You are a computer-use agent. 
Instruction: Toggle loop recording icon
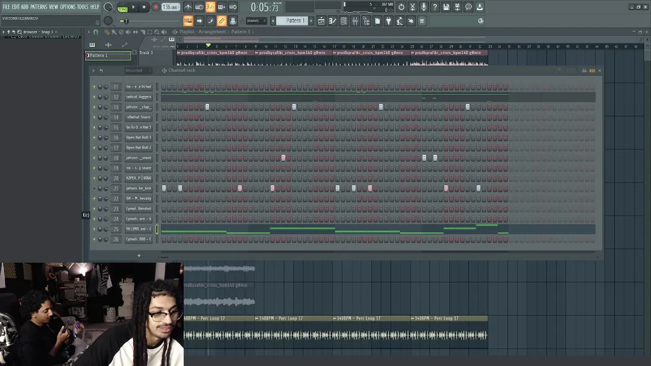click(233, 7)
